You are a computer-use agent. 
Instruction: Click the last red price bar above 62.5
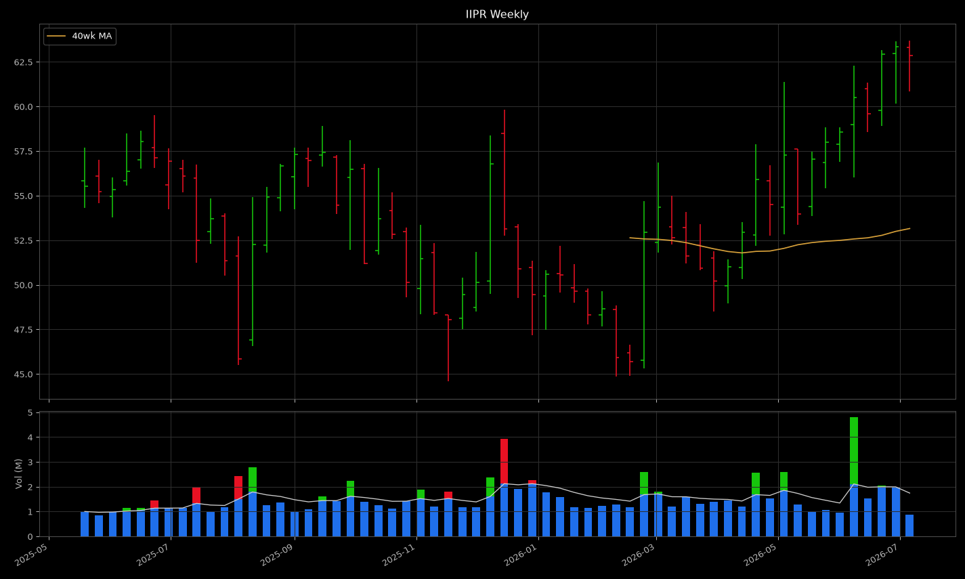[x=909, y=66]
